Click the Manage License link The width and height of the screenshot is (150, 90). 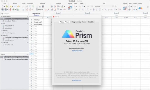tap(77, 51)
